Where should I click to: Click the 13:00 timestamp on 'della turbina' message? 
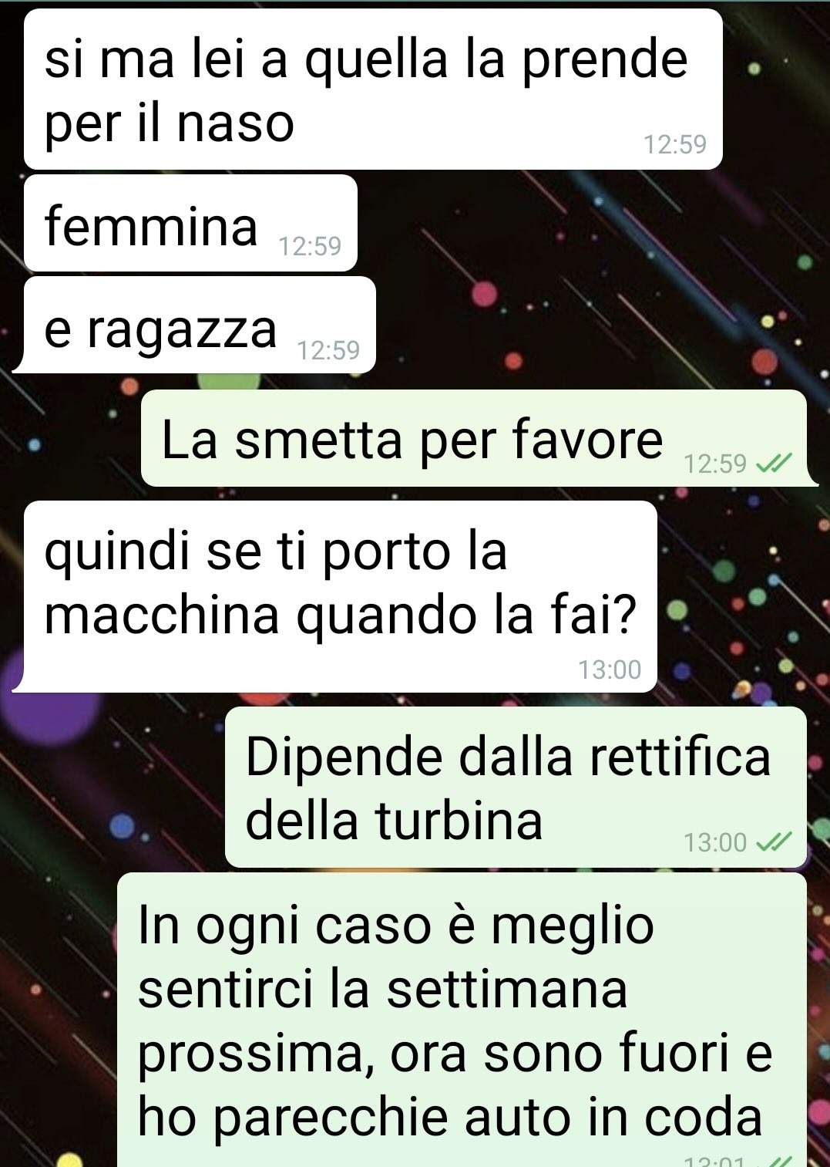715,842
